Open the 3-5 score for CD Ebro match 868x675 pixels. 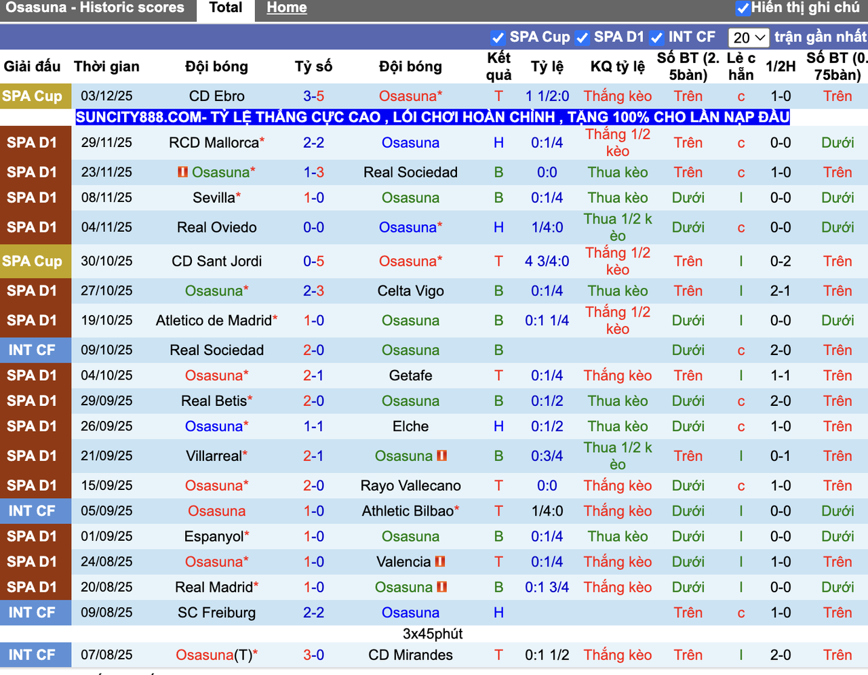coord(313,96)
